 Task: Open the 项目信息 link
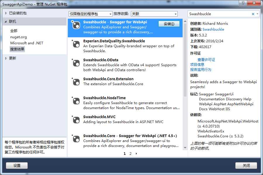click(x=197, y=65)
